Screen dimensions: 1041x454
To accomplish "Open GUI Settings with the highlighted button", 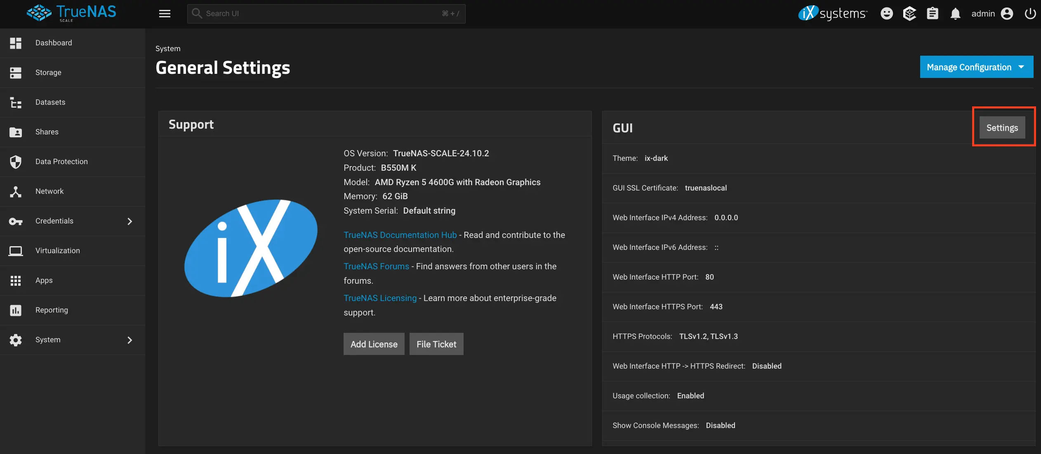I will tap(1002, 127).
